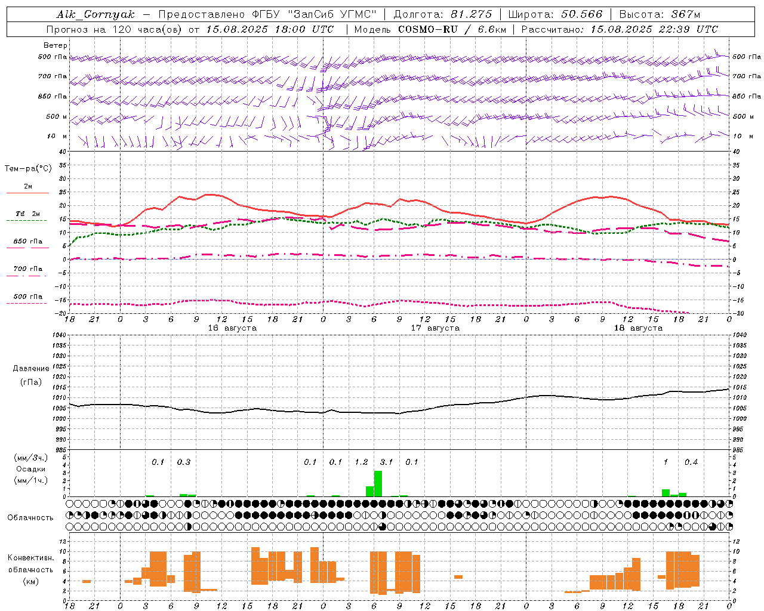
Task: Click the 16 августа date label
Action: click(x=232, y=328)
